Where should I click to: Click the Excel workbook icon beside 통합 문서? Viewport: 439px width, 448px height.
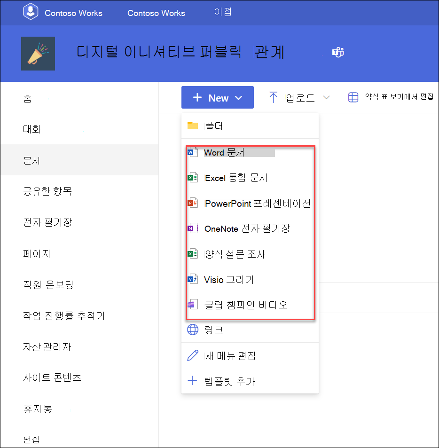pos(193,178)
